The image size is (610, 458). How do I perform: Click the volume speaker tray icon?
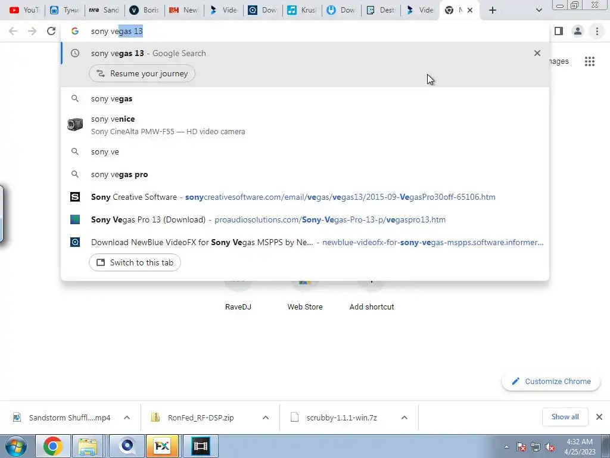(550, 447)
